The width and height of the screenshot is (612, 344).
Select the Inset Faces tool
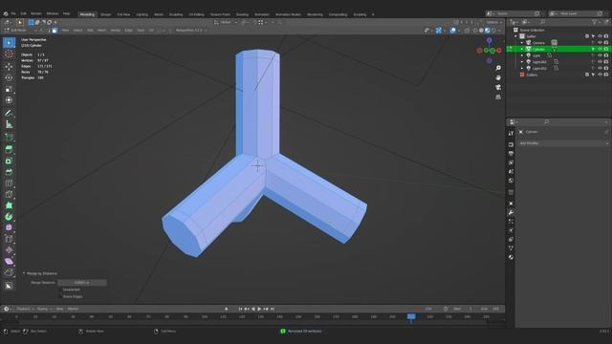tap(9, 161)
